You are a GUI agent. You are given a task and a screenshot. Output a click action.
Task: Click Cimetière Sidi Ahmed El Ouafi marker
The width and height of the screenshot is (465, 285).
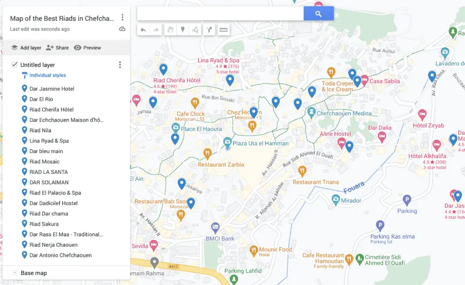point(360,259)
